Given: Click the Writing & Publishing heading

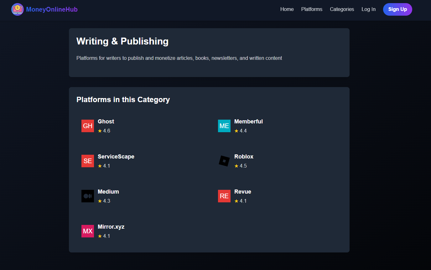Looking at the screenshot, I should [x=122, y=41].
